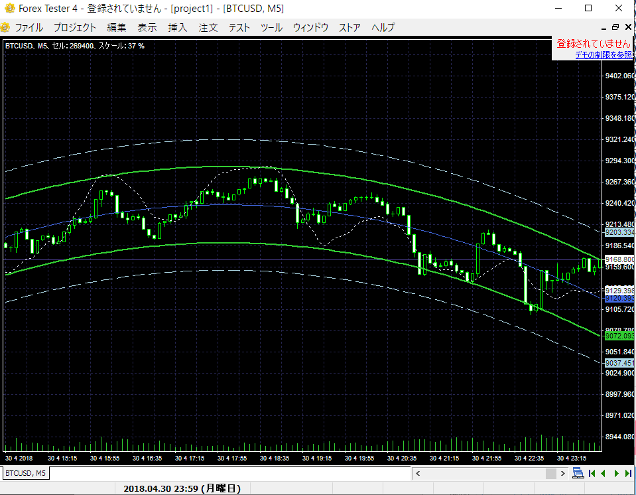The image size is (636, 495).
Task: Click the 9168.800 current price label
Action: point(619,259)
